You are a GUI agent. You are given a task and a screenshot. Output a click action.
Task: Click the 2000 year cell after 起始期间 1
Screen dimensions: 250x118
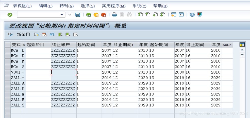[x=107, y=72]
